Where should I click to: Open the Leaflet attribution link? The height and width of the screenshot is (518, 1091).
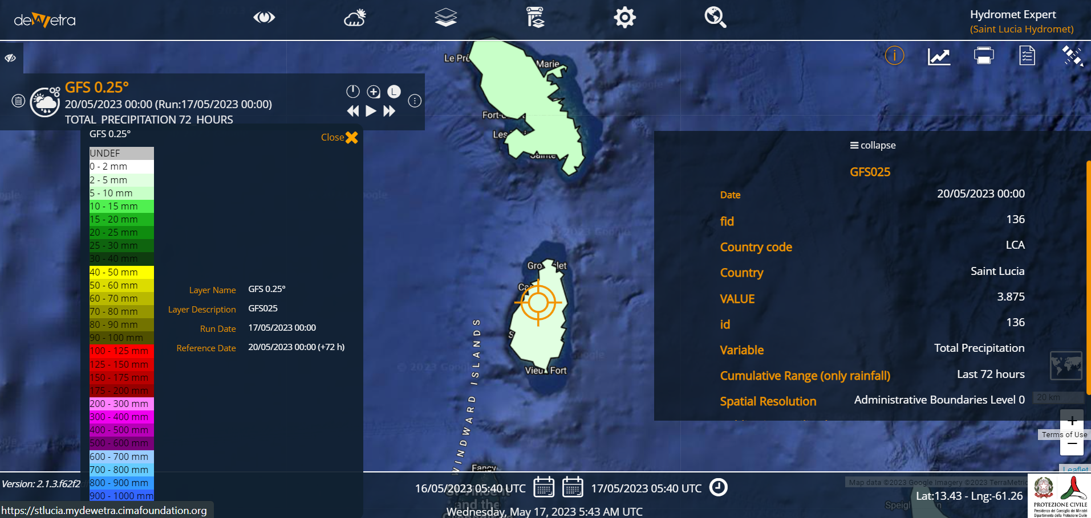1076,469
